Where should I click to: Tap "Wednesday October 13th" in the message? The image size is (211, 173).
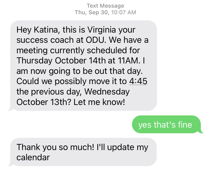(73, 97)
